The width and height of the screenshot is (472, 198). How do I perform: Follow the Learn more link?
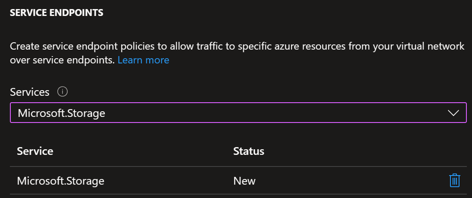143,60
